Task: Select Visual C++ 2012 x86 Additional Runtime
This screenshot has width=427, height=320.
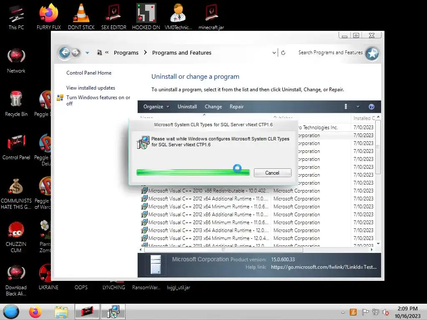Action: click(x=258, y=215)
